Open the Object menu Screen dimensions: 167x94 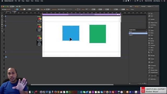point(28,1)
